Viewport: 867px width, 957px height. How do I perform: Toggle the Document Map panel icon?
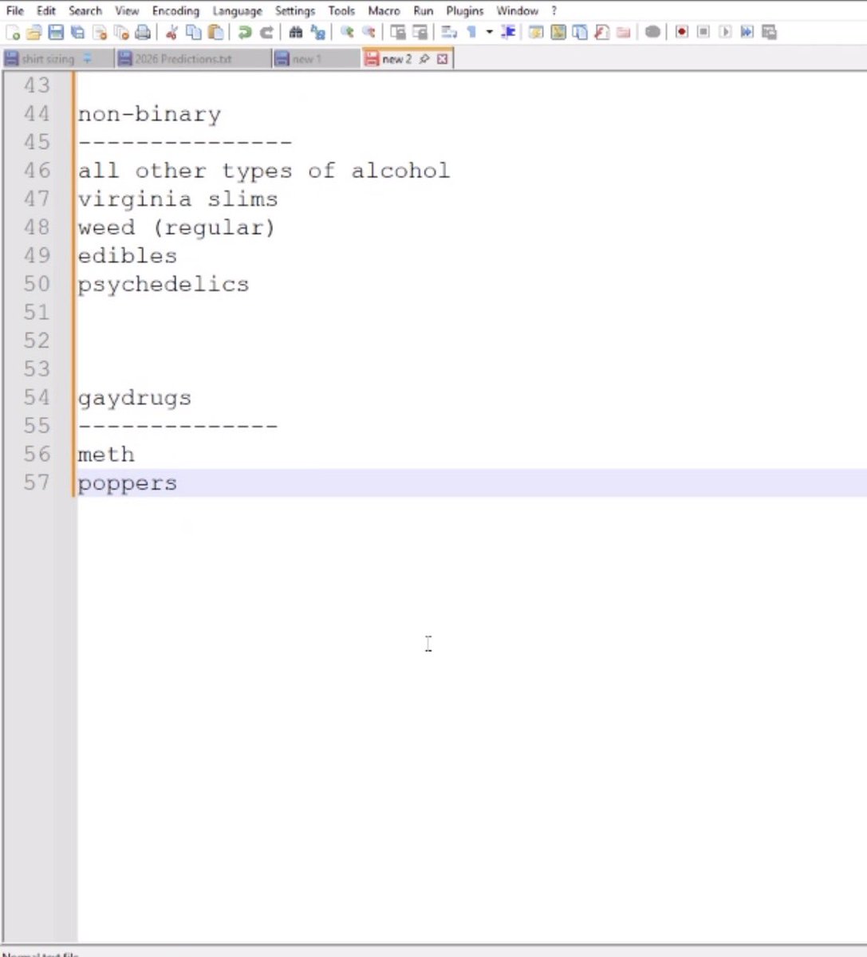pos(558,33)
